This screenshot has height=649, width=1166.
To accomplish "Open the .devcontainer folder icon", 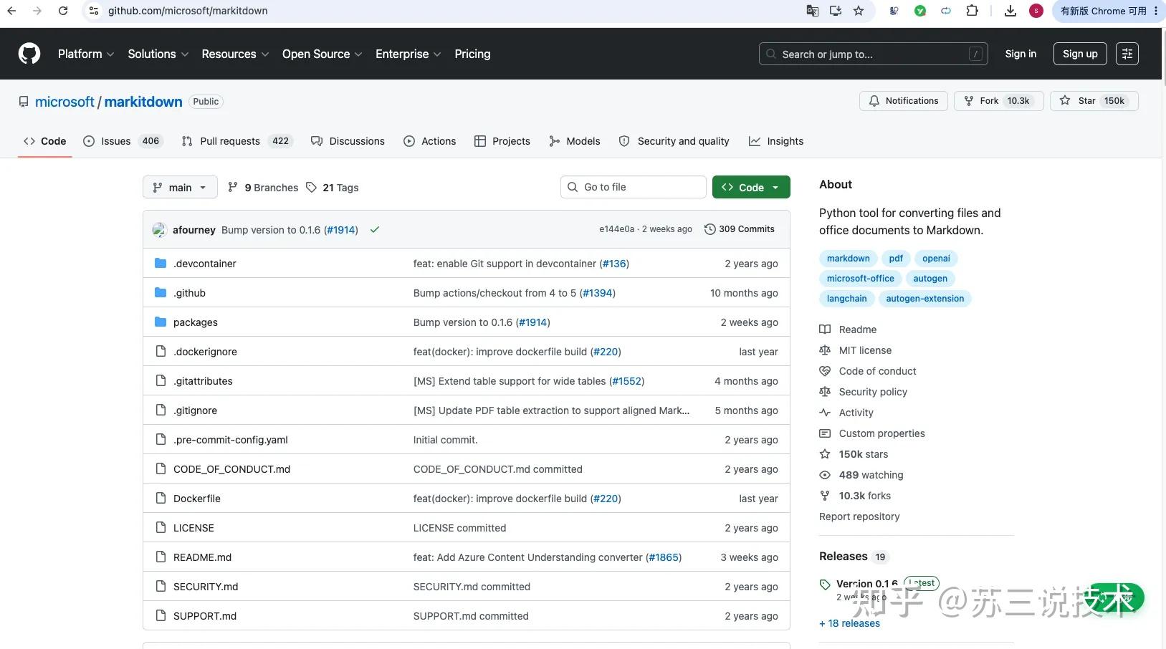I will (161, 264).
